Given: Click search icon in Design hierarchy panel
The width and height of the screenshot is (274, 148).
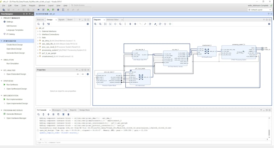Looking at the screenshot, I should [x=38, y=24].
